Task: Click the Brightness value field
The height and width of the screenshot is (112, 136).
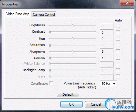Action: click(107, 26)
